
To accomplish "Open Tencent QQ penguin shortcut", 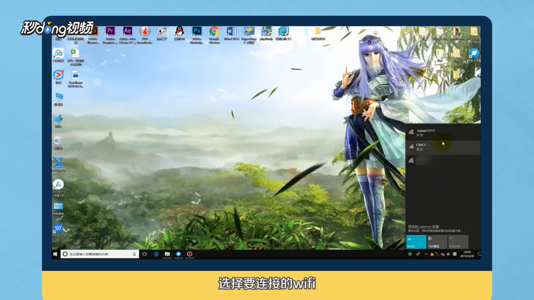I will pos(179,33).
